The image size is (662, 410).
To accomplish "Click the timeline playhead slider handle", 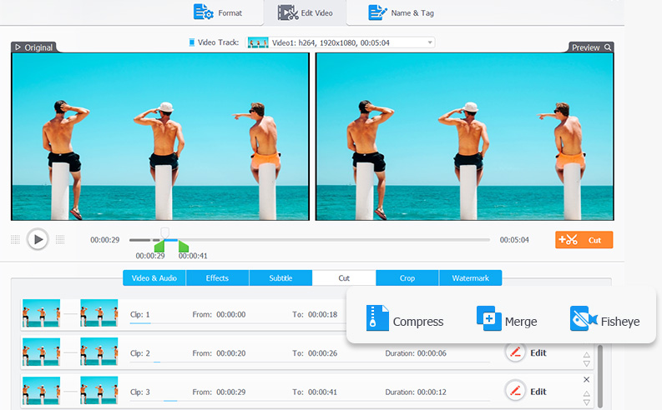I will 165,232.
